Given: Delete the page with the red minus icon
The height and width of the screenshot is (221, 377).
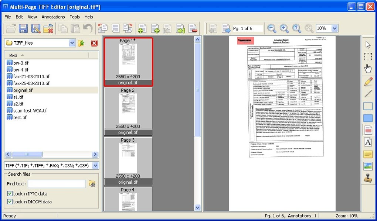Looking at the screenshot, I should pyautogui.click(x=193, y=28).
